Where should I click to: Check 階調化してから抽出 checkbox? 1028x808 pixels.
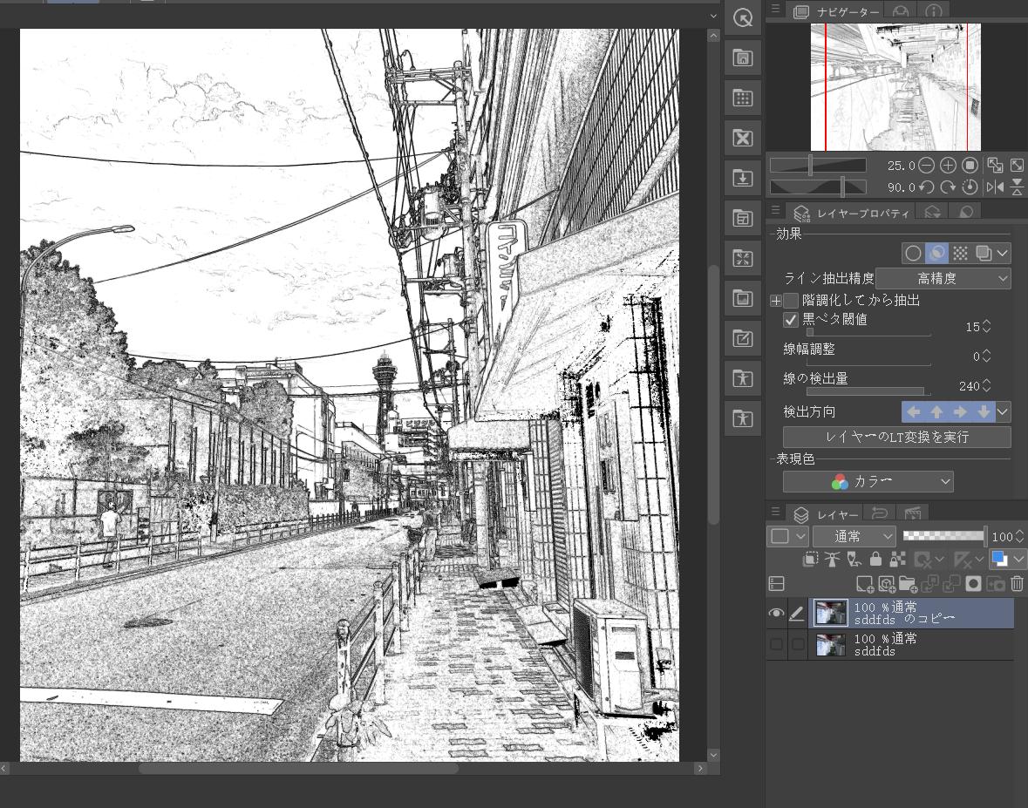[792, 300]
